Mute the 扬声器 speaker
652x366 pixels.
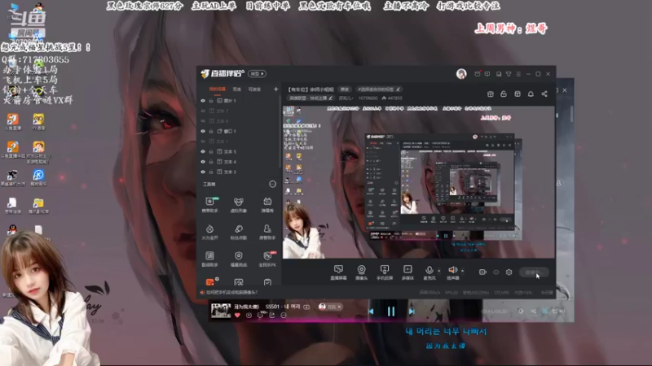click(453, 272)
